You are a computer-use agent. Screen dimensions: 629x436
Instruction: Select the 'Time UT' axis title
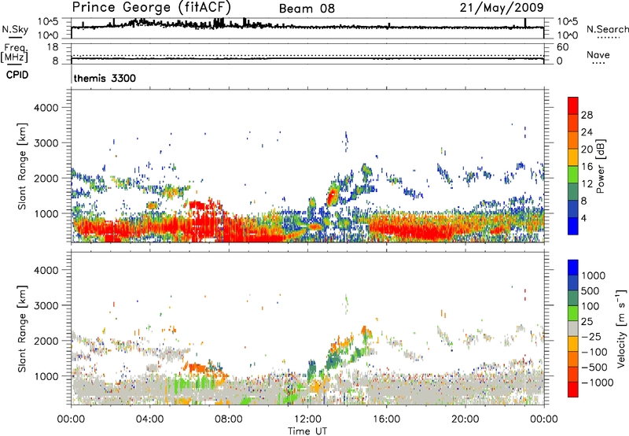pos(307,431)
